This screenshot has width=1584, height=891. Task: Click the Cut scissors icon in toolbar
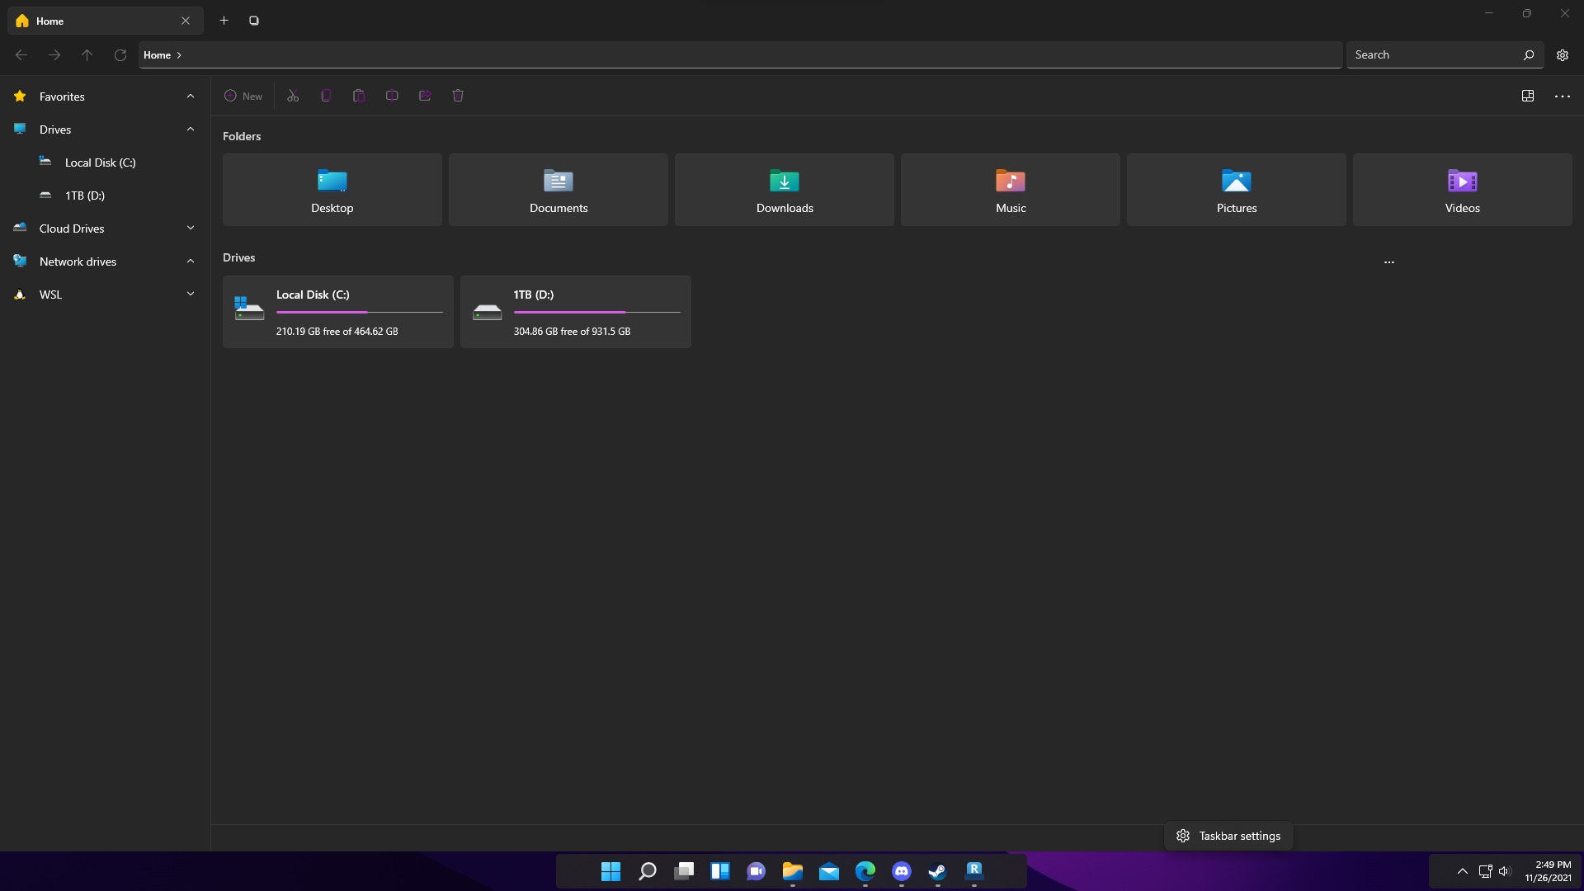(293, 96)
